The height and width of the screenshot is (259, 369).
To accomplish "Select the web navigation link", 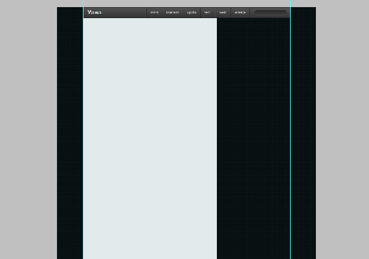I will 223,12.
